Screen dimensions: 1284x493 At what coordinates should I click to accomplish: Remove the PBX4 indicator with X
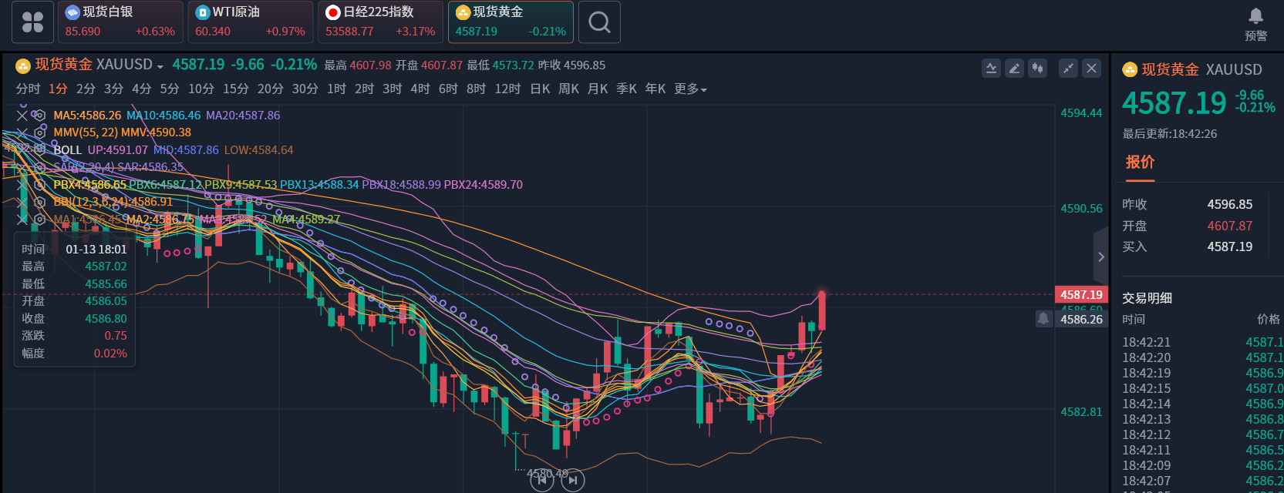click(22, 185)
